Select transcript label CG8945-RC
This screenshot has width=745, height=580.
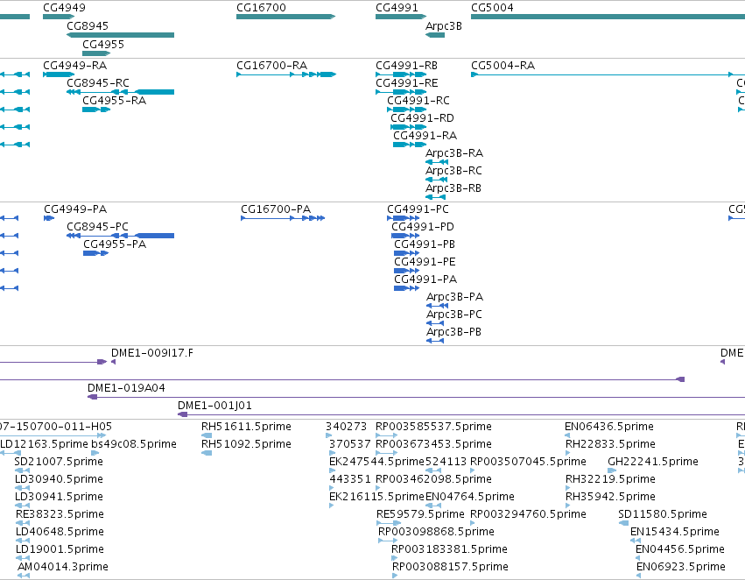[98, 83]
